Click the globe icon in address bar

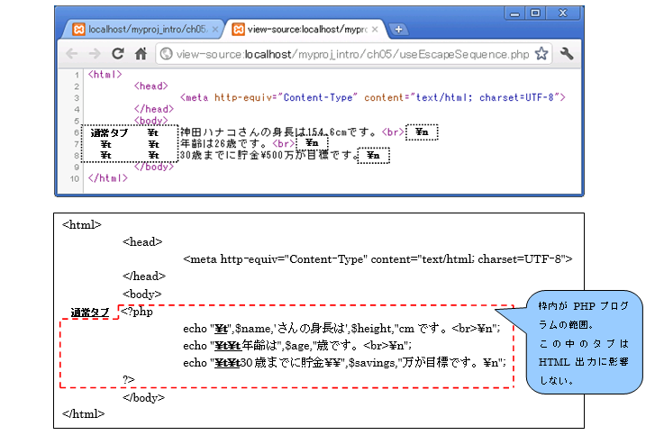point(166,54)
